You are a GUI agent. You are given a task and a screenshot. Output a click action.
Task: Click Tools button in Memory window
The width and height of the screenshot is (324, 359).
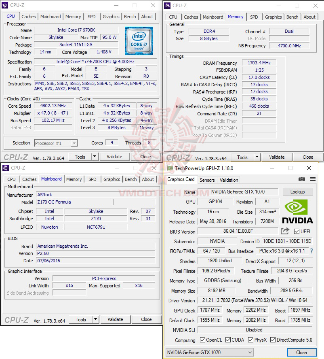[242, 157]
